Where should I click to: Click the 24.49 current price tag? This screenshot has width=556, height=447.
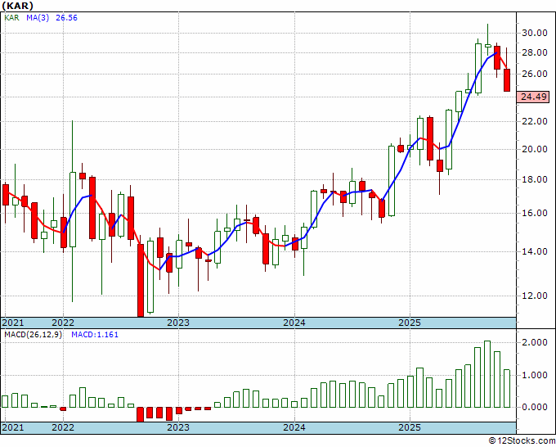pyautogui.click(x=533, y=97)
